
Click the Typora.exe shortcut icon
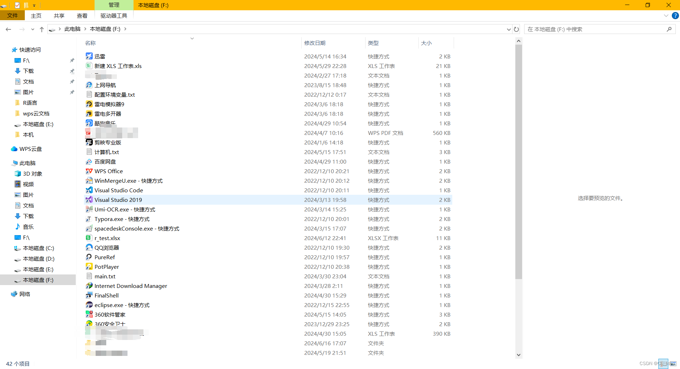click(89, 219)
